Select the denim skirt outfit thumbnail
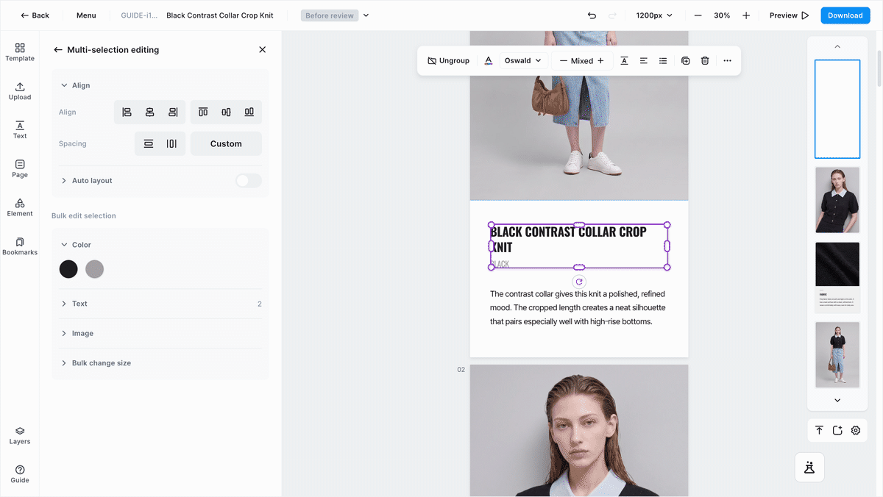Image resolution: width=883 pixels, height=497 pixels. pyautogui.click(x=837, y=354)
